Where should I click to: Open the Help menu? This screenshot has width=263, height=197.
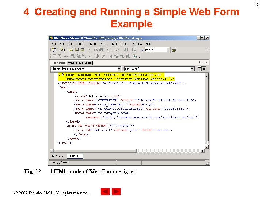[148, 44]
